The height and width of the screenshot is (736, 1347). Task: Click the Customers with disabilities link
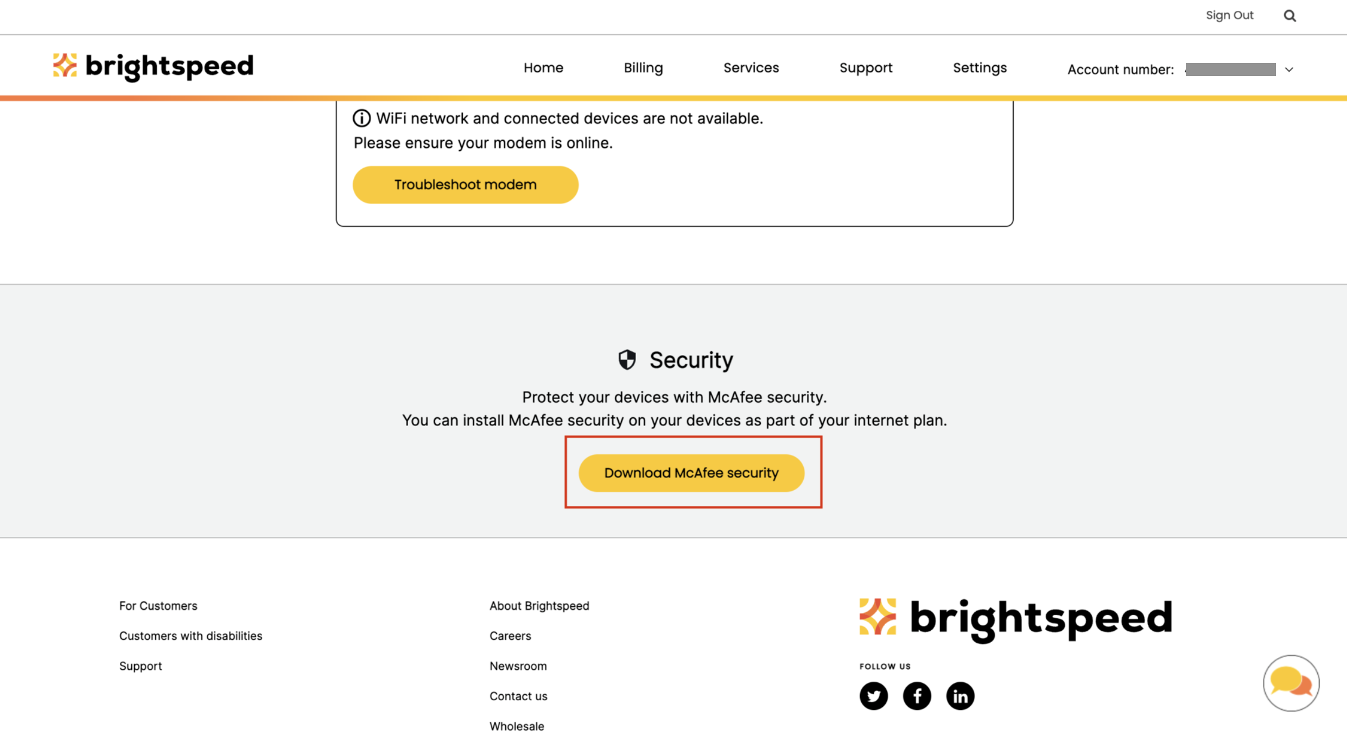(x=190, y=635)
